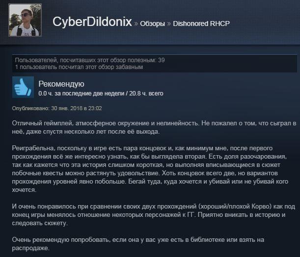Click the 20.8 ч. всего total hours

(146, 93)
